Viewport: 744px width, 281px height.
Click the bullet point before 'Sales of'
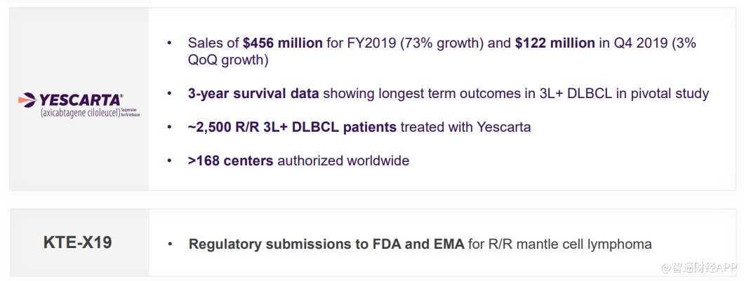pos(169,43)
